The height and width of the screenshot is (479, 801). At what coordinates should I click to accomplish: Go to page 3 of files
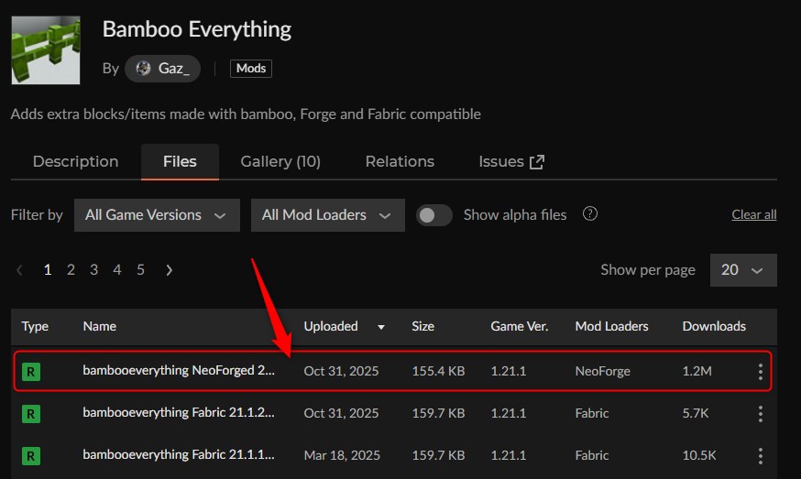click(x=94, y=269)
